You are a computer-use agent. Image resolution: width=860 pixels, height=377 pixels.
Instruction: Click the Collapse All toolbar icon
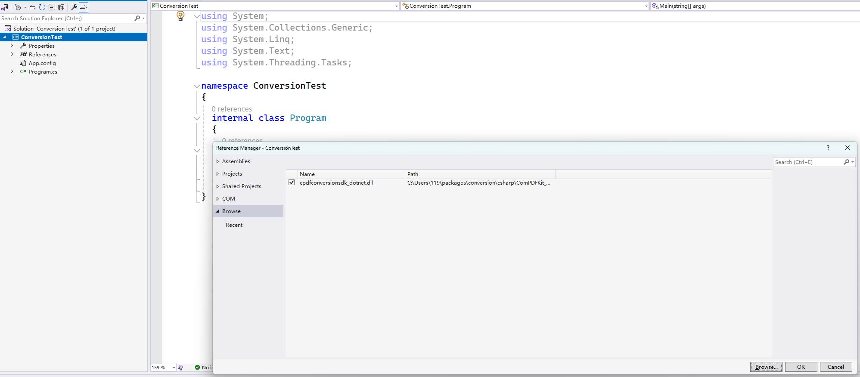[x=52, y=7]
